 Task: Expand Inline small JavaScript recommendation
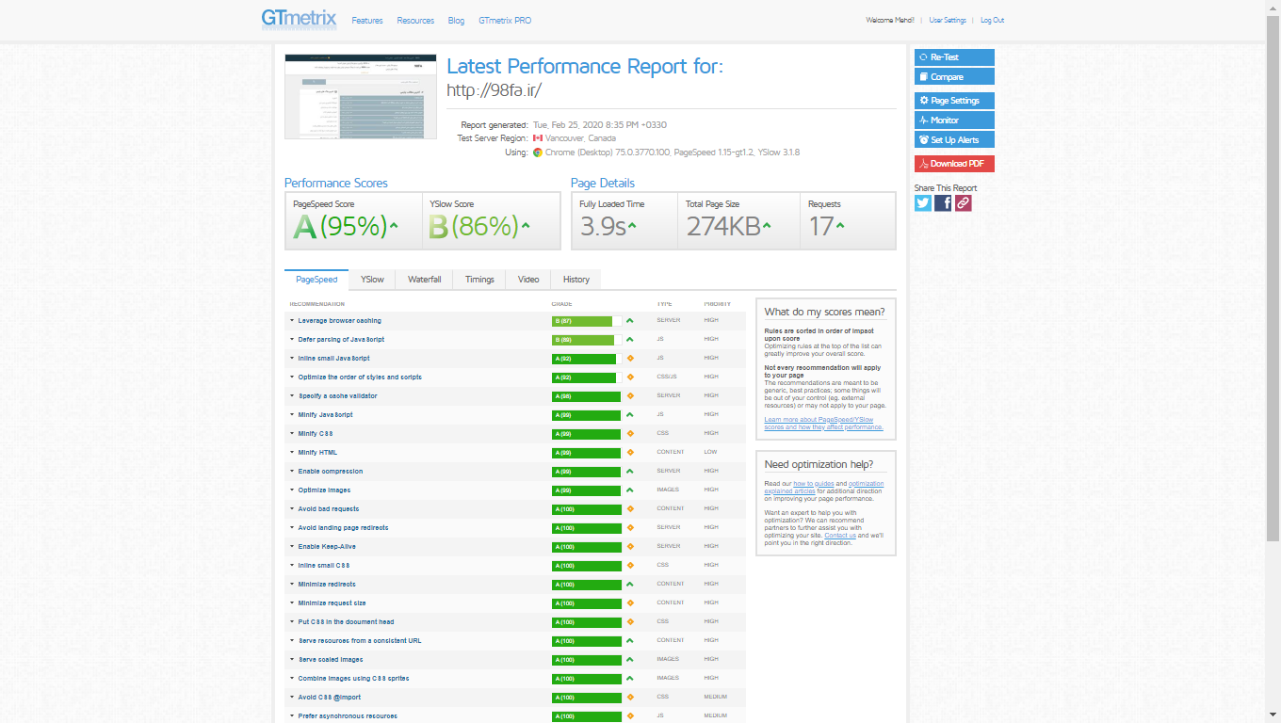coord(333,359)
